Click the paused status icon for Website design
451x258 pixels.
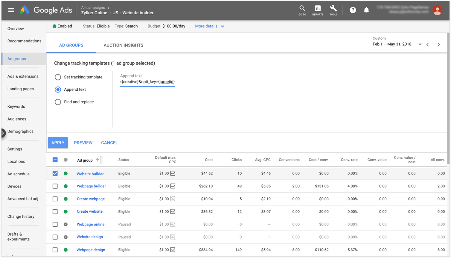coord(65,237)
